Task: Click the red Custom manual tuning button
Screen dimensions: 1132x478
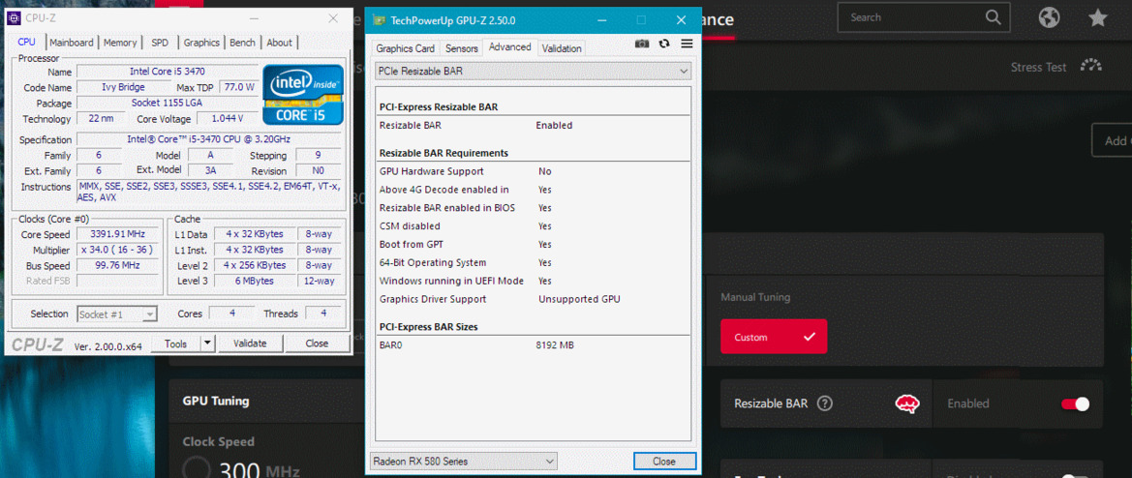Action: [x=774, y=337]
